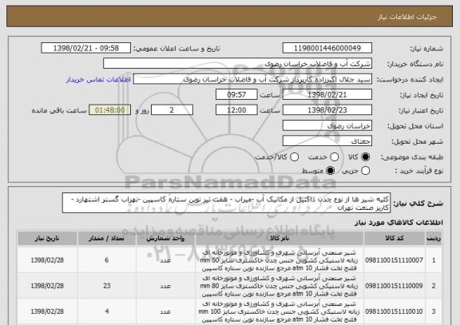This screenshot has height=325, width=460.
Task: Select the کالا/خدمت radio button
Action: point(294,157)
